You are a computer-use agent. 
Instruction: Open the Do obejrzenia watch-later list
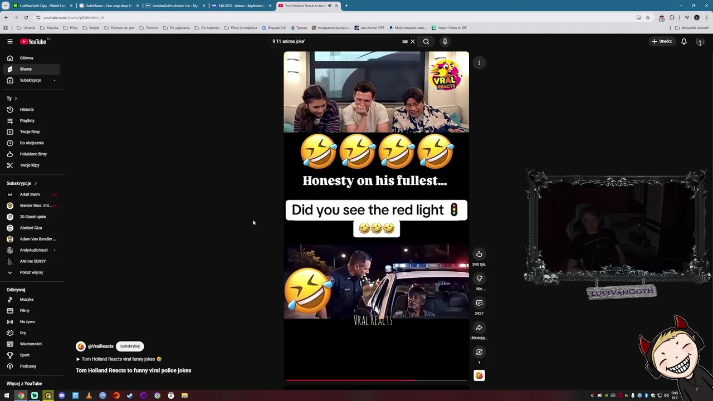32,143
